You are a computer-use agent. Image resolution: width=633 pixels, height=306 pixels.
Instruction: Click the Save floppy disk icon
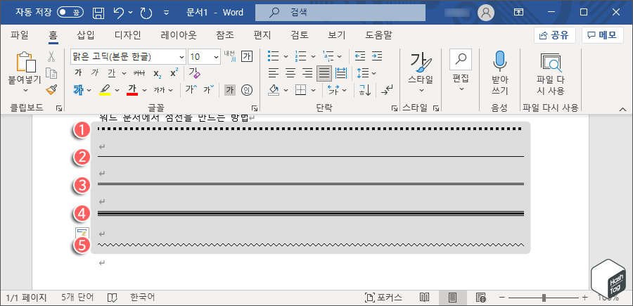coord(98,13)
